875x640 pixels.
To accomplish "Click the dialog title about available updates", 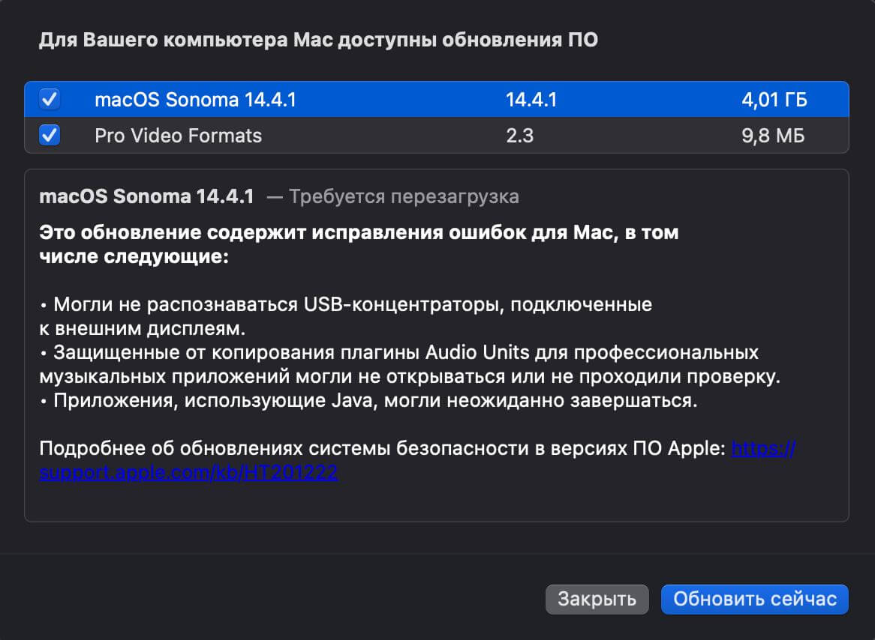I will coord(318,40).
